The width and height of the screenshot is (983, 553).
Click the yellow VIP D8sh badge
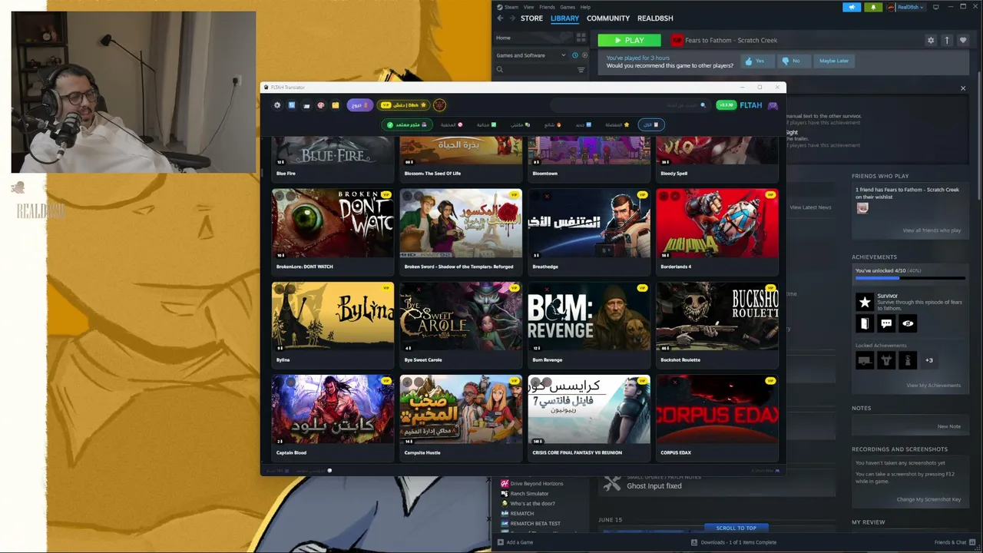403,105
